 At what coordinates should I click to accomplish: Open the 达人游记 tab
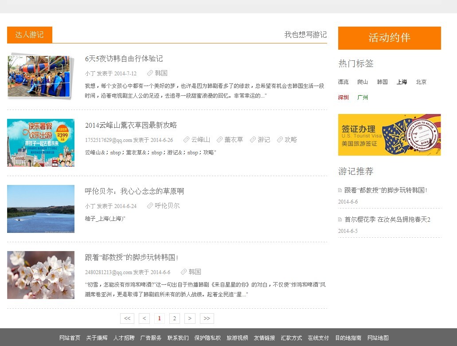[30, 35]
